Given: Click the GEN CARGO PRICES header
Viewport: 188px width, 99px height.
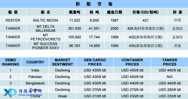Looking at the screenshot, I should [x=95, y=62].
